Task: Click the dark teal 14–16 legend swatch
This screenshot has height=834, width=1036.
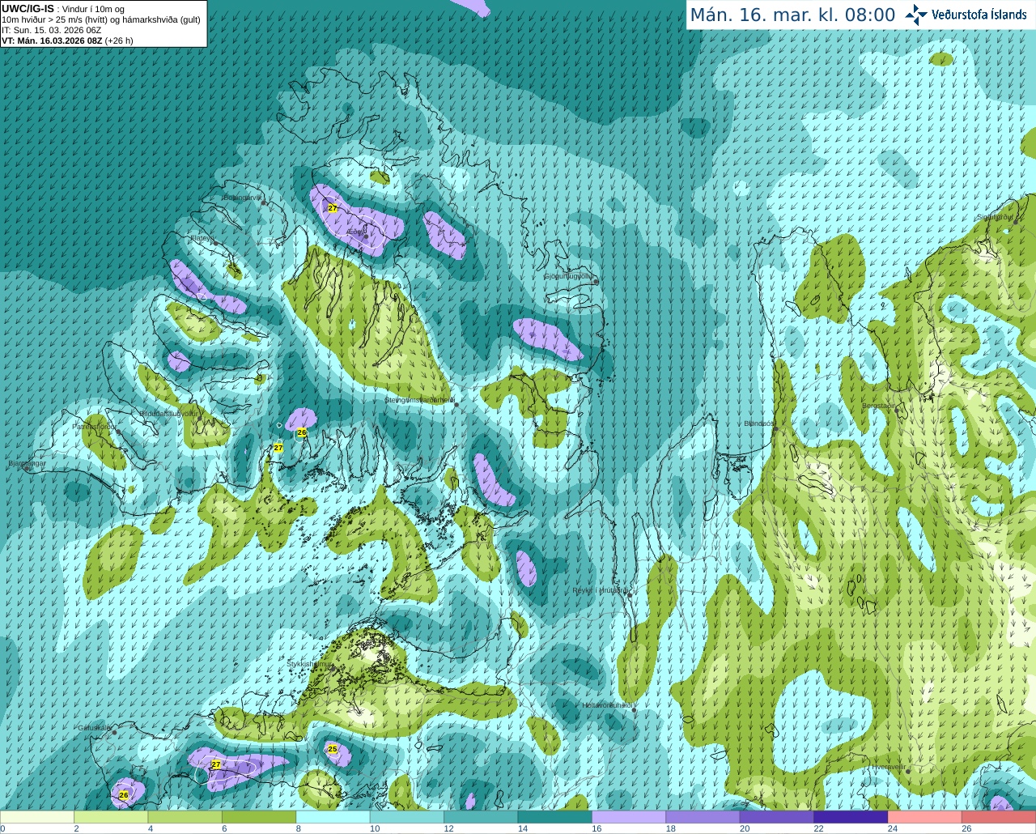Action: (x=555, y=817)
